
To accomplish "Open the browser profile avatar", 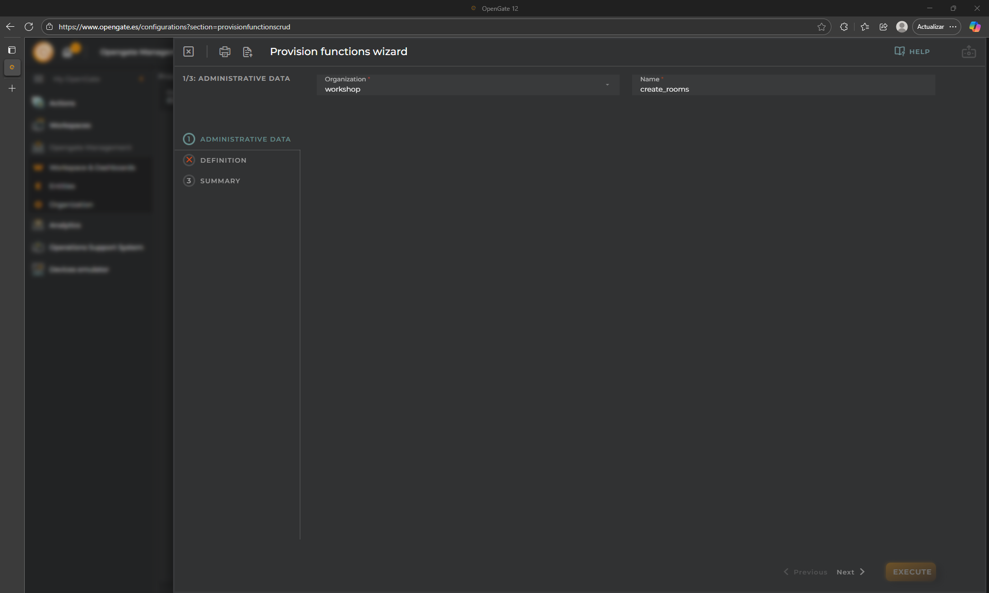I will pos(901,27).
